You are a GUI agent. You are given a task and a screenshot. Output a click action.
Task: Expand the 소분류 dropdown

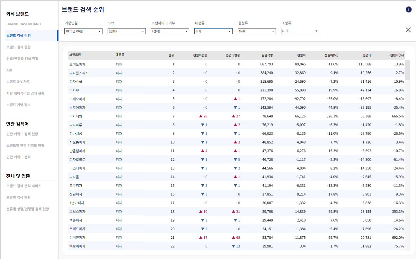(x=300, y=31)
